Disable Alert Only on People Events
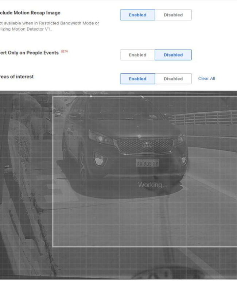This screenshot has width=237, height=281. 173,55
